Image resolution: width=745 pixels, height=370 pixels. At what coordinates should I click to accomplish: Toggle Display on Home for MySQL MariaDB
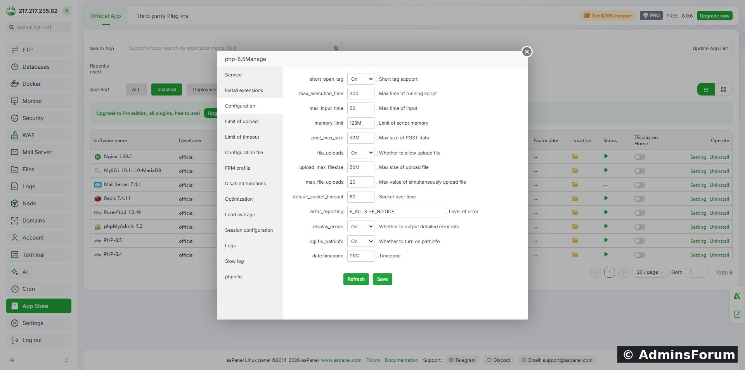[x=640, y=171]
